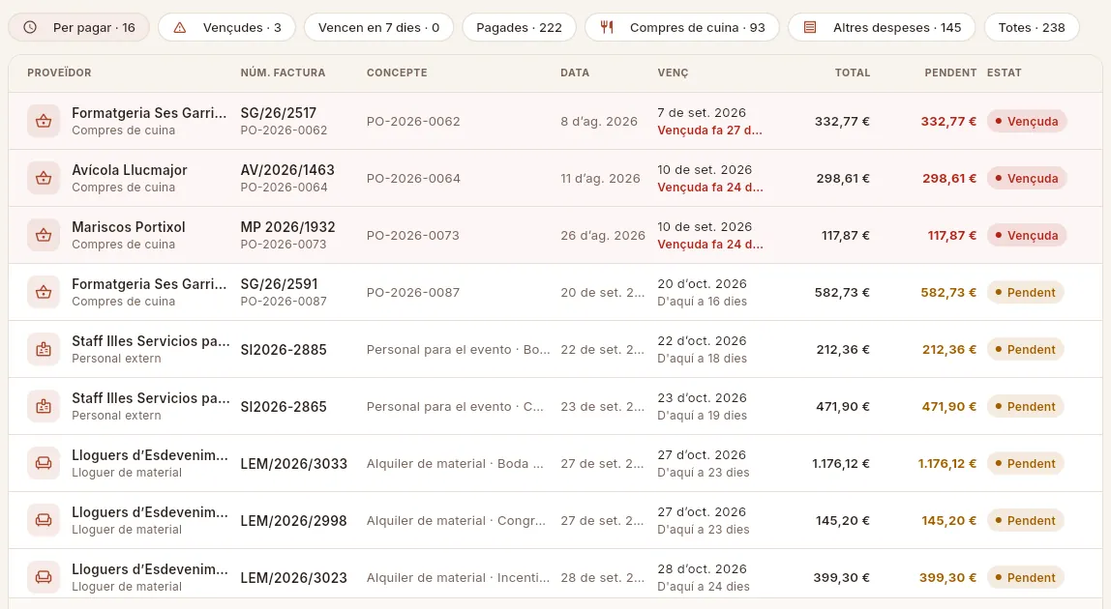Click the sofa icon for invoice LEM/2026/3023
The width and height of the screenshot is (1111, 609).
44,577
